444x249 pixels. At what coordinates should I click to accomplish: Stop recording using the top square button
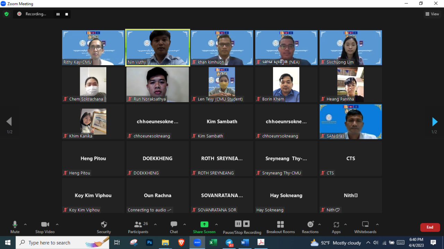click(x=67, y=14)
